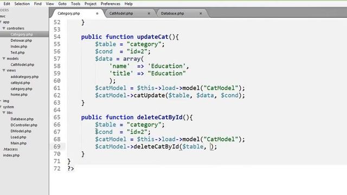Screen dimensions: 347x195
Task: Open the .htaccess file
Action: [10, 149]
